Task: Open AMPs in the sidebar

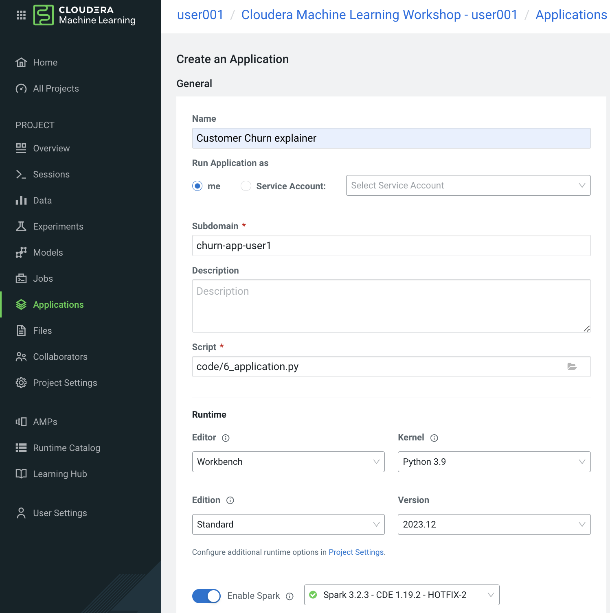Action: [45, 422]
